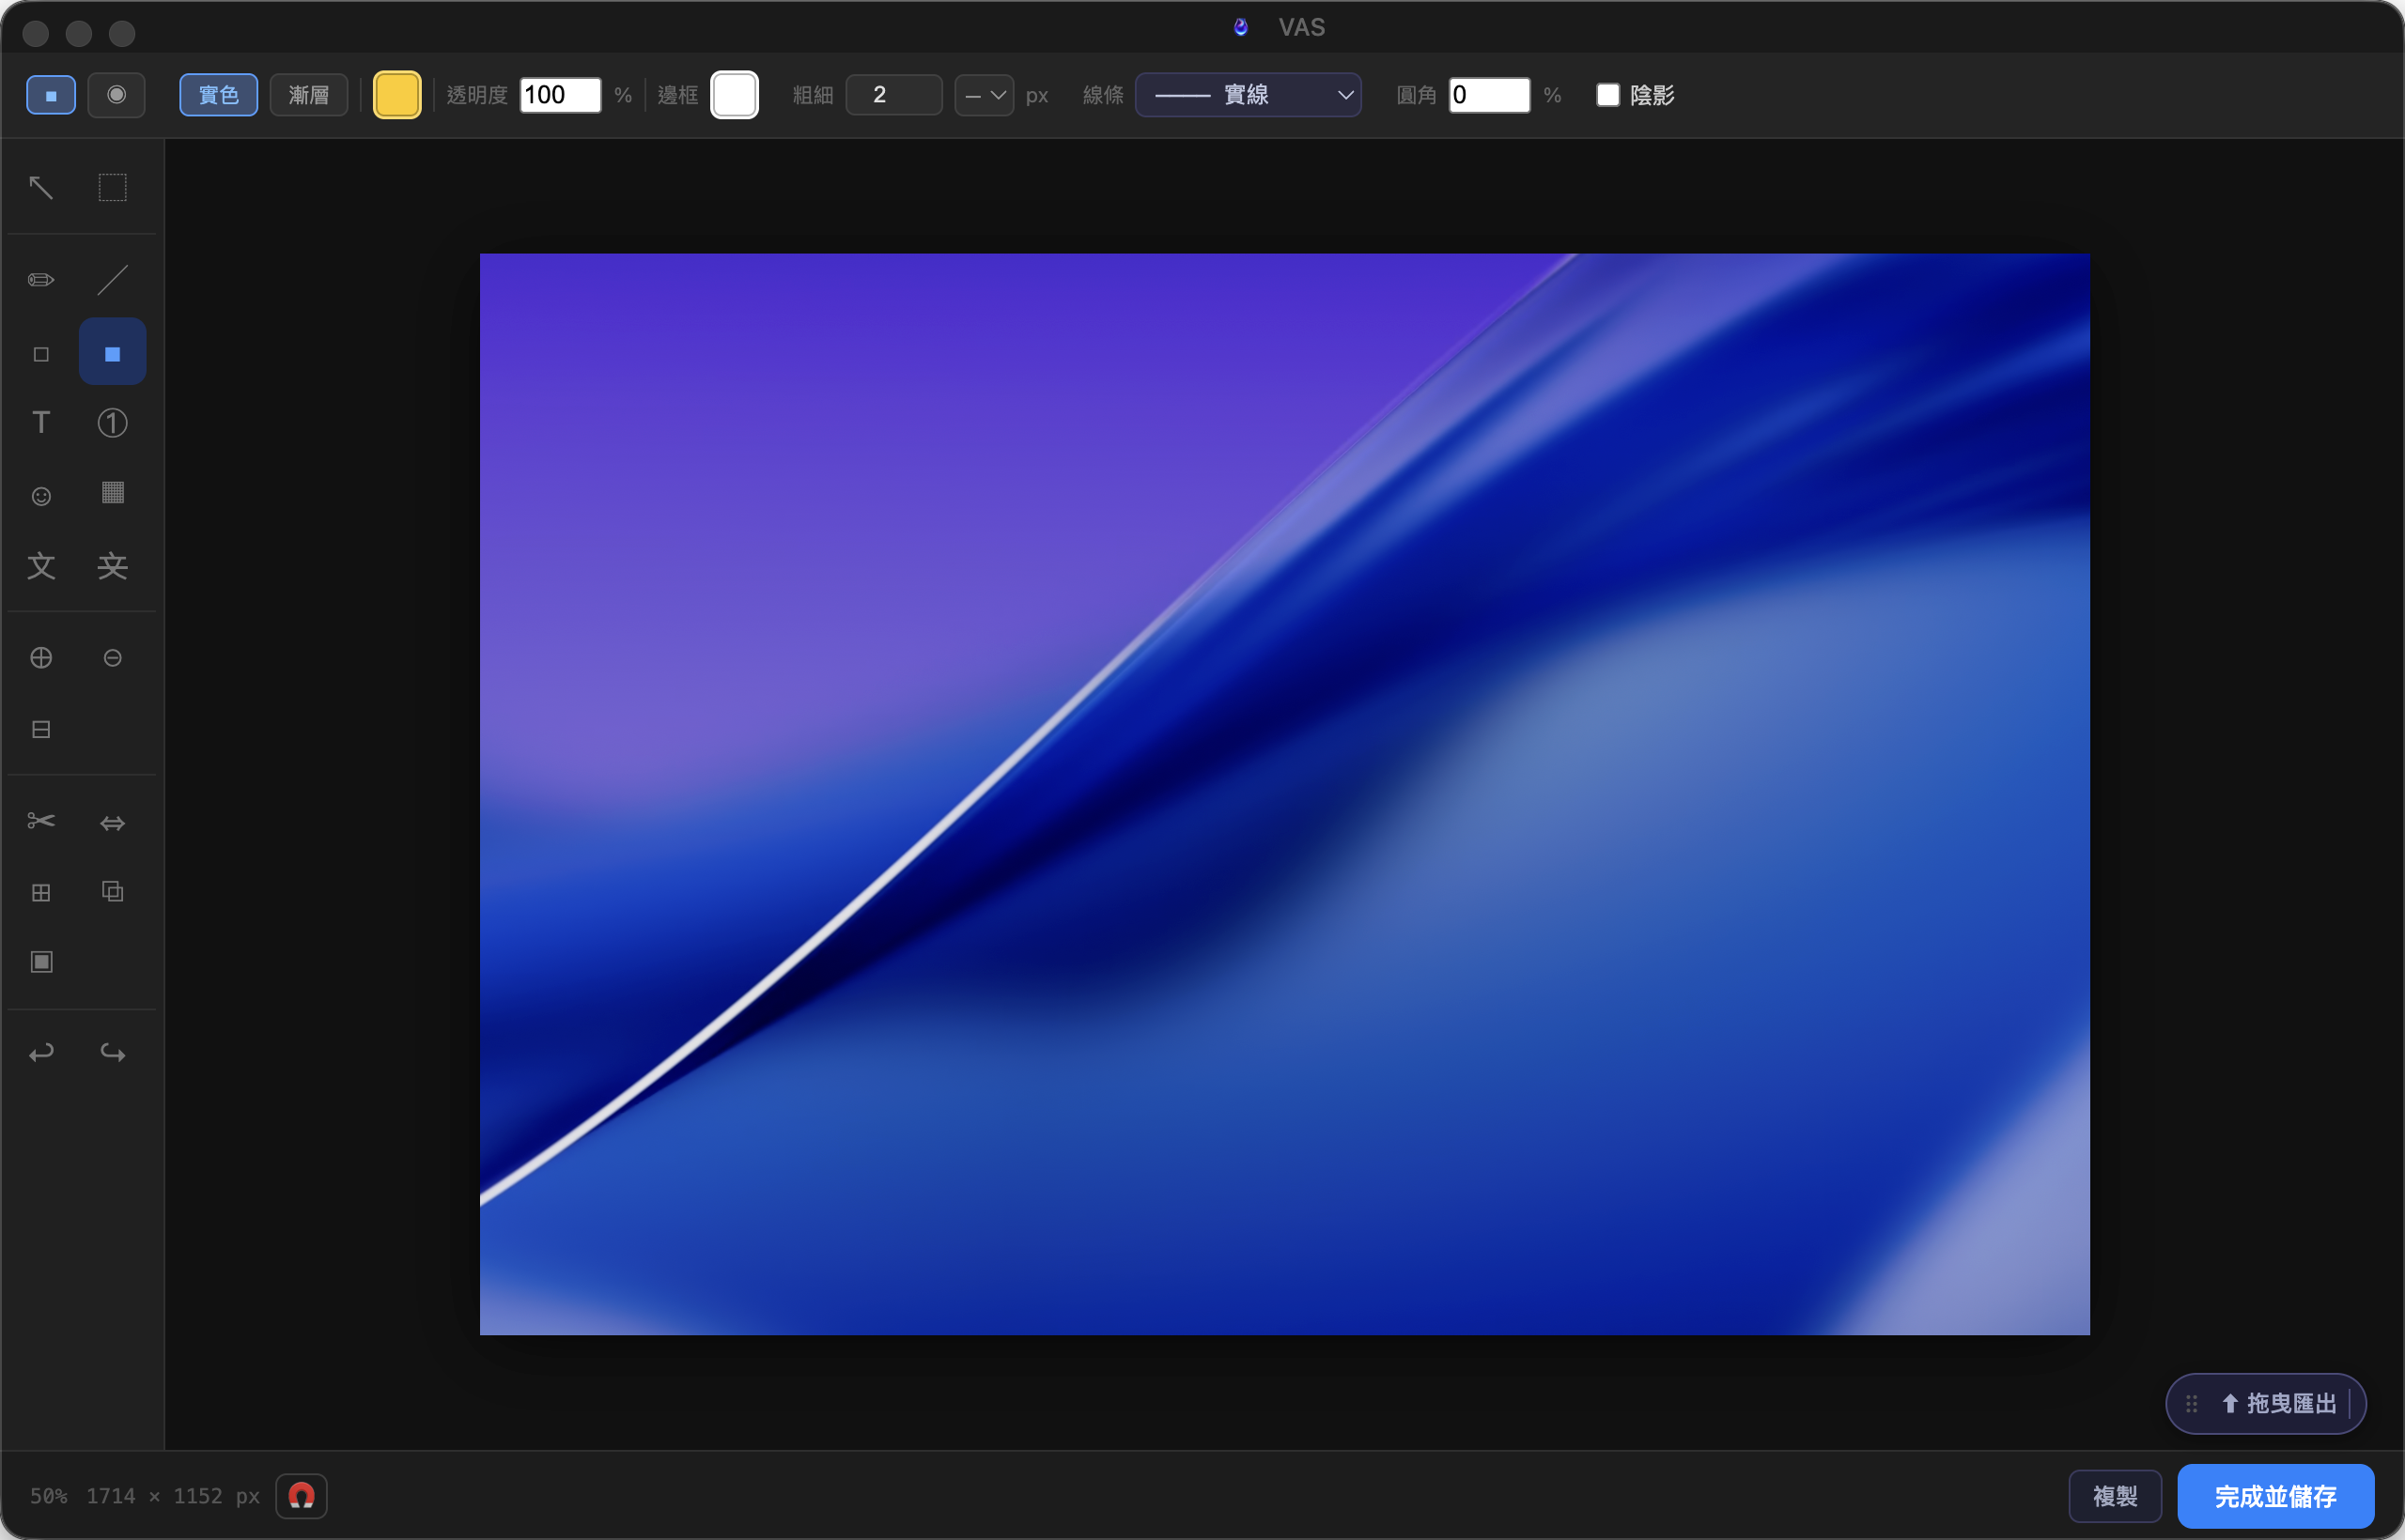The image size is (2405, 1540).
Task: Open the yellow fill color swatch
Action: click(x=397, y=95)
